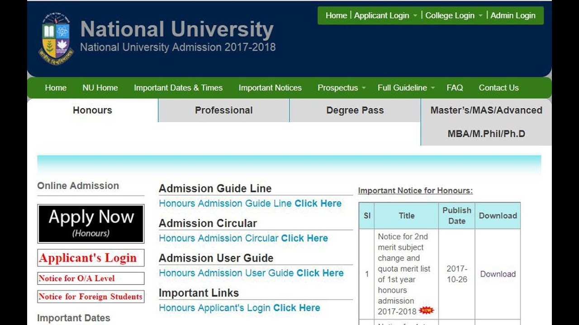The height and width of the screenshot is (325, 579).
Task: Go to Home in main navigation bar
Action: coord(56,88)
